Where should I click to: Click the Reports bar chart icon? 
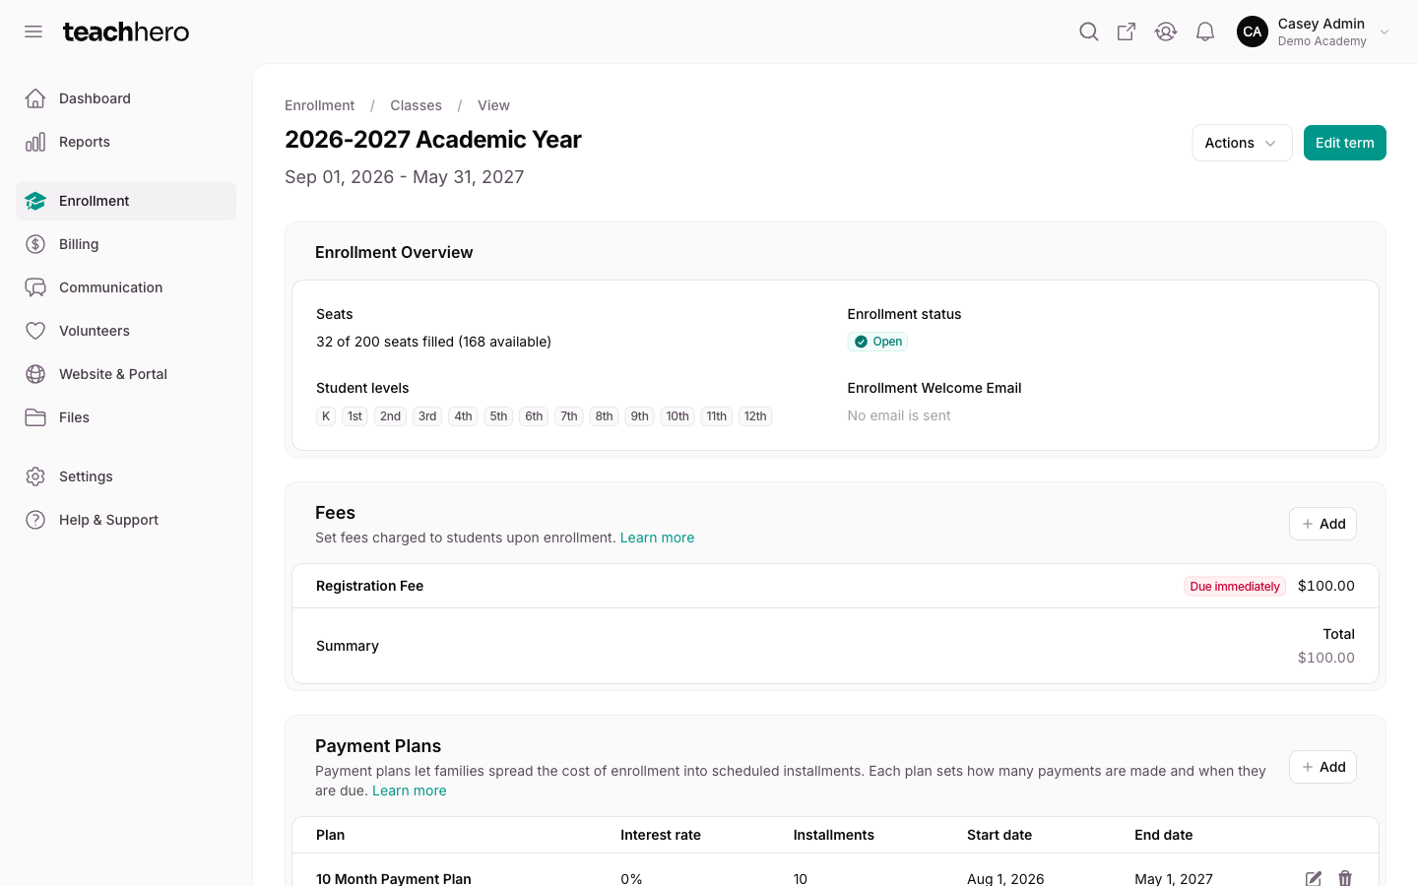[x=35, y=142]
